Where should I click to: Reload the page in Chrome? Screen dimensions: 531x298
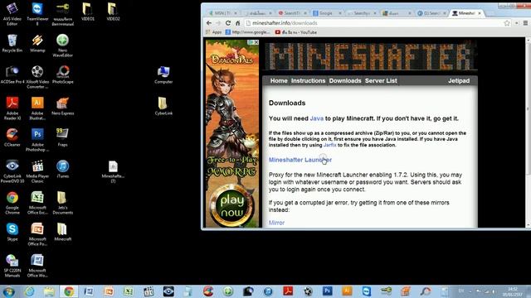(x=228, y=23)
